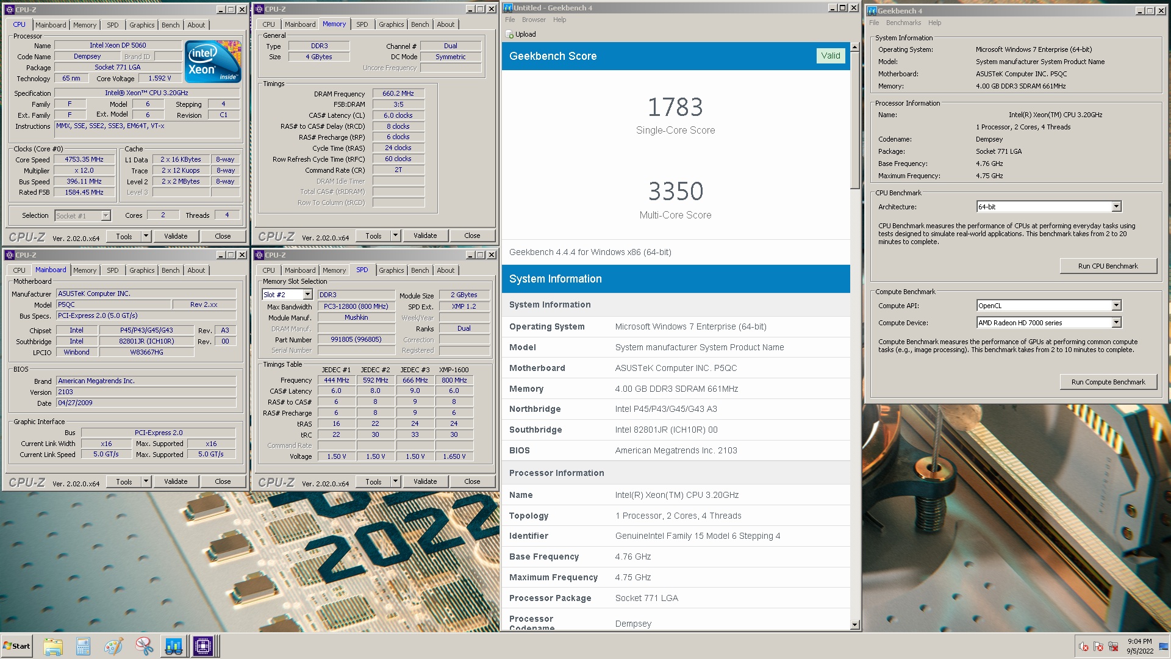Click Part Number 991805 (996805) field
Viewport: 1171px width, 659px height.
[x=356, y=339]
